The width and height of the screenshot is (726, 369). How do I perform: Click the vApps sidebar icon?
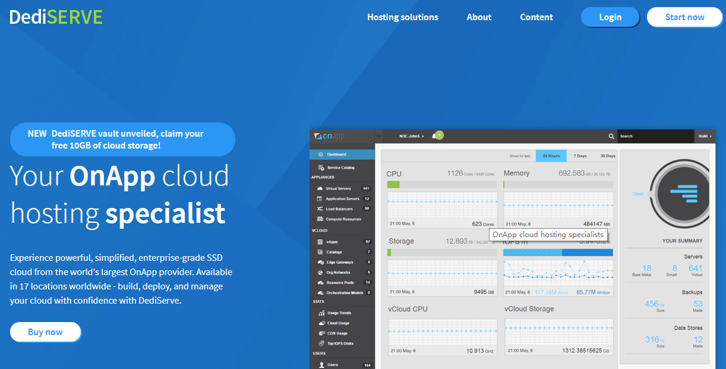(x=320, y=242)
